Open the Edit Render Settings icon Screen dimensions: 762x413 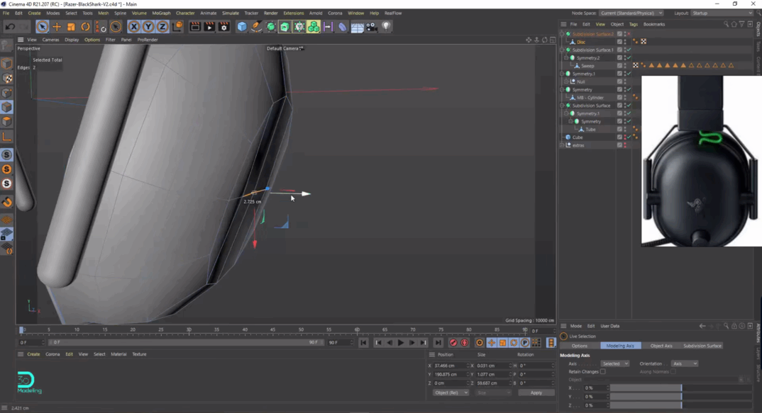click(x=225, y=26)
